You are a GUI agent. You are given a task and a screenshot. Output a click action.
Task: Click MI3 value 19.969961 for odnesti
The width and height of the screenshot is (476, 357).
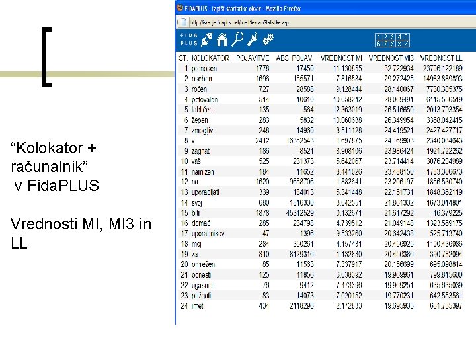[399, 275]
